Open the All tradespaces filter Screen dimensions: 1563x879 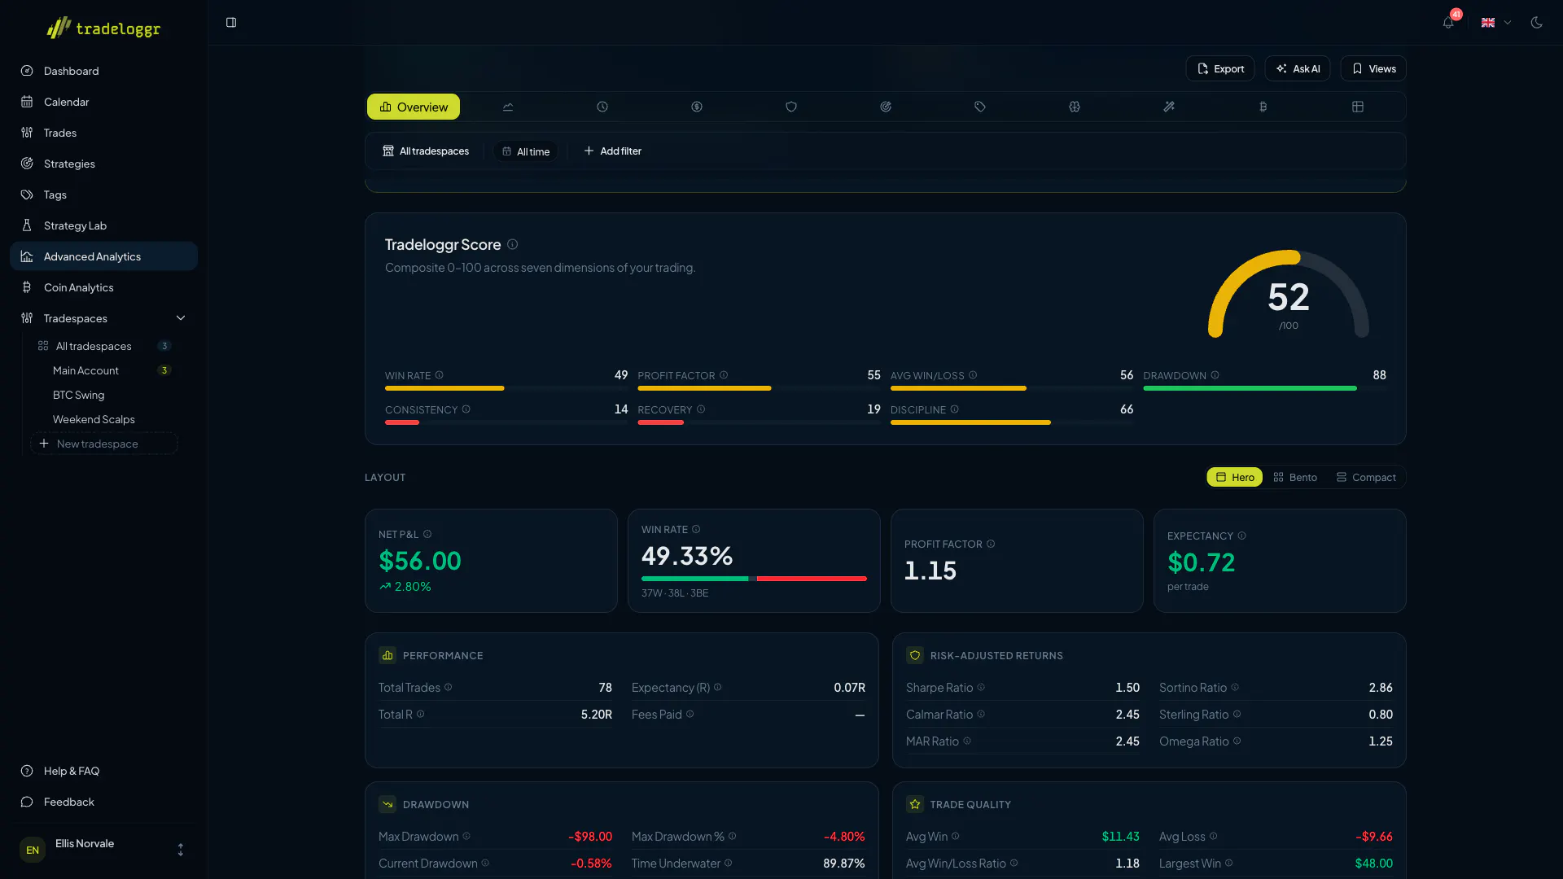tap(426, 151)
